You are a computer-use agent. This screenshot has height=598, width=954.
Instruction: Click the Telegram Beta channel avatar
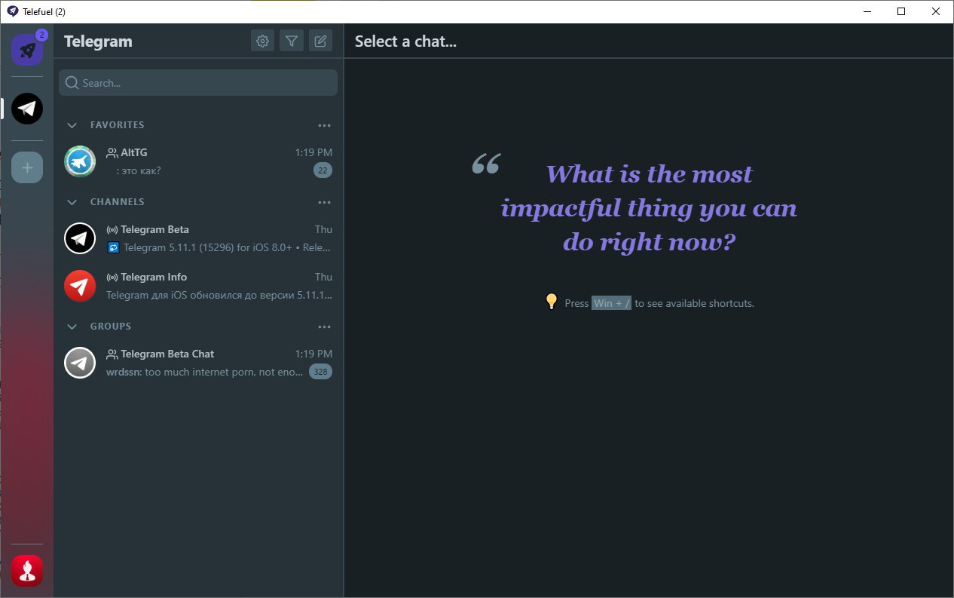point(80,238)
